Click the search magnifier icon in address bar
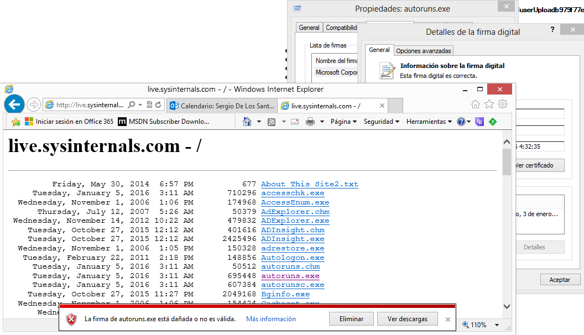This screenshot has height=335, width=584. coord(132,105)
